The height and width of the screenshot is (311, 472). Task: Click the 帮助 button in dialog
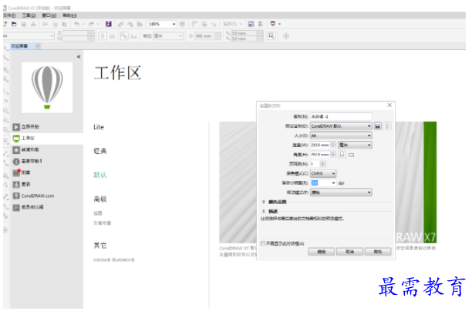coord(378,252)
